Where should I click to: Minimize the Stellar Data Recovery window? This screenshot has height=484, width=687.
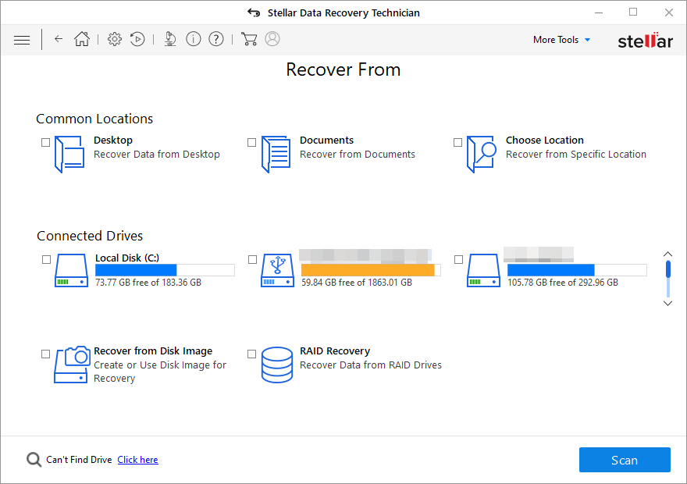coord(599,12)
